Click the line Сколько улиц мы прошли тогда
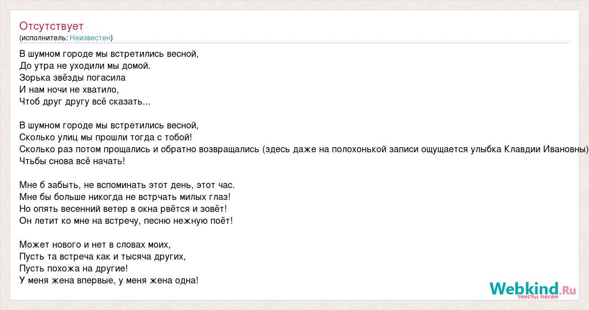This screenshot has height=310, width=589. [106, 138]
